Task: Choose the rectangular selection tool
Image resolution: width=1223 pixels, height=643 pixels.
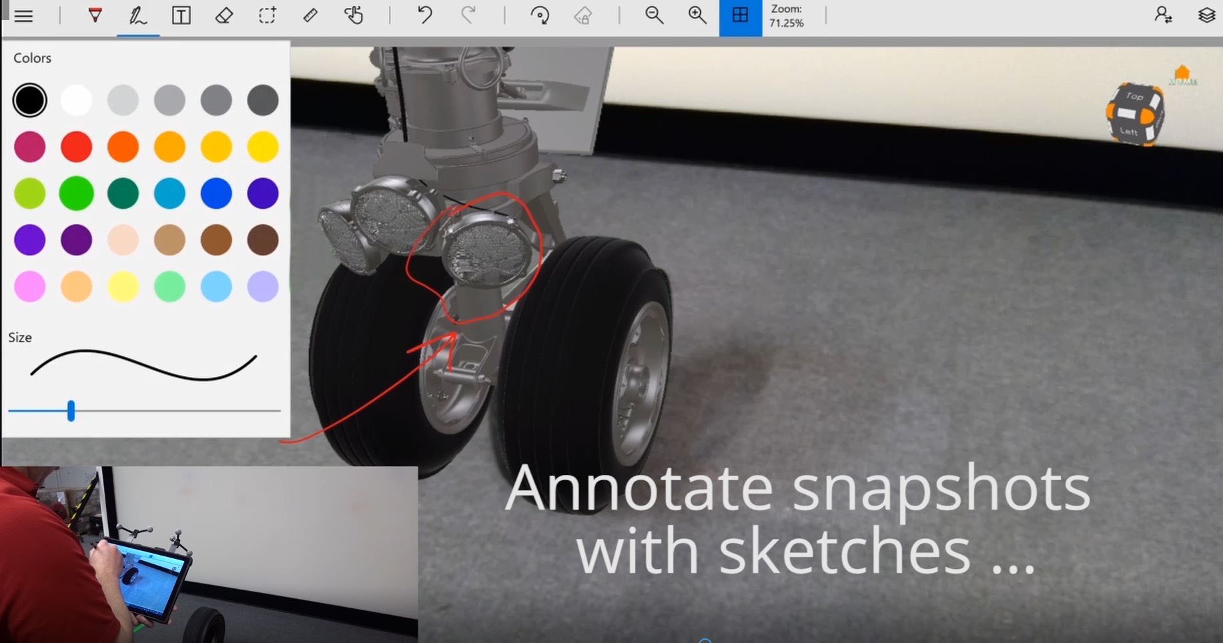Action: (267, 15)
